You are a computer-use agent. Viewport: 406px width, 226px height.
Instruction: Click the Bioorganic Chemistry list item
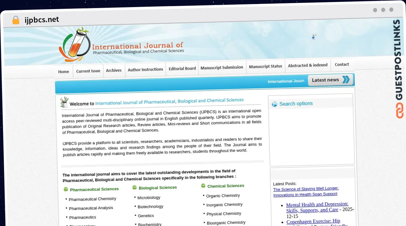click(226, 223)
